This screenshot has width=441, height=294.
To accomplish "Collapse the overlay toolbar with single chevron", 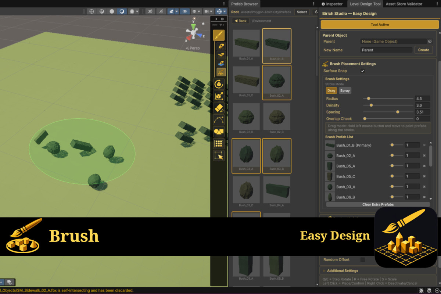I will (216, 19).
